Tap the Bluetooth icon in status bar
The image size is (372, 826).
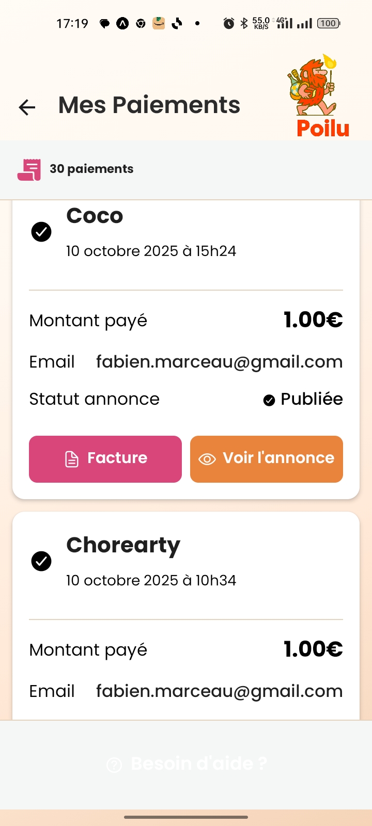[x=244, y=23]
